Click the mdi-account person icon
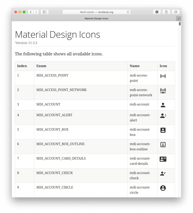Viewport: 193px width, 213px height. [163, 105]
